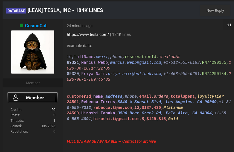Click the Threads count 1
Viewport: 234px width, 152px height.
point(54,120)
